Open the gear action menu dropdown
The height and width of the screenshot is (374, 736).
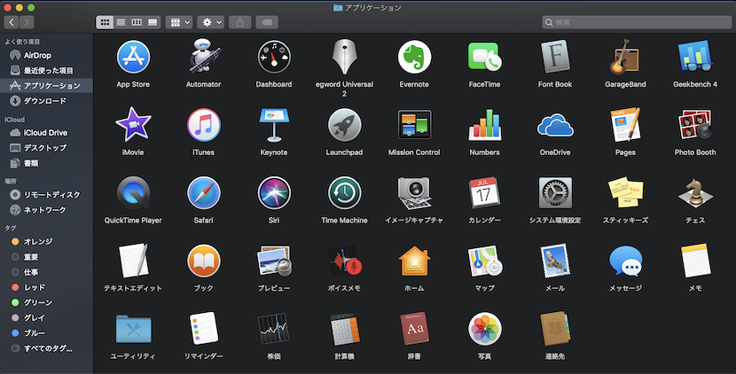211,22
